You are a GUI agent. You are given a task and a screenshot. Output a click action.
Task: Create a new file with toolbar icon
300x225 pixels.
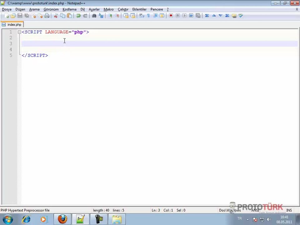point(7,16)
